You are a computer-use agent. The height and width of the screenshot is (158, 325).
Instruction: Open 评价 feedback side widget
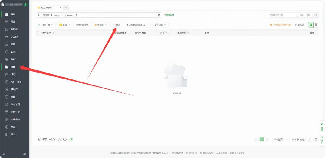click(322, 140)
